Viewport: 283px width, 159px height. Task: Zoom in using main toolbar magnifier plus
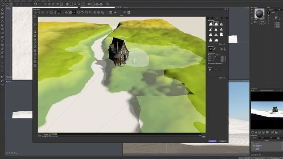(x=75, y=4)
